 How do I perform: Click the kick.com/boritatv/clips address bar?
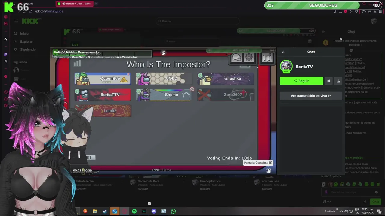pyautogui.click(x=49, y=11)
